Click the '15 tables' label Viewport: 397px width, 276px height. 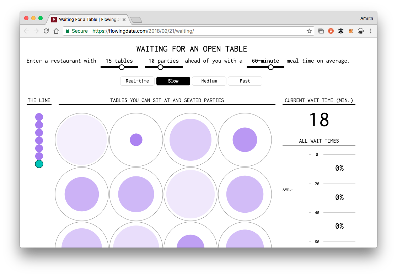point(119,61)
